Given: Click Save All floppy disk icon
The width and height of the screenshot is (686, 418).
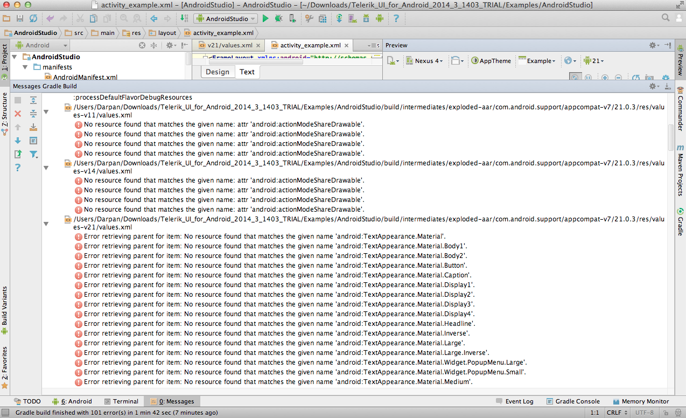Looking at the screenshot, I should 20,18.
